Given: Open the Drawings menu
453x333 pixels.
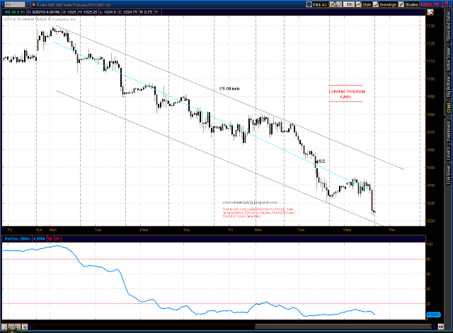Looking at the screenshot, I should click(385, 5).
